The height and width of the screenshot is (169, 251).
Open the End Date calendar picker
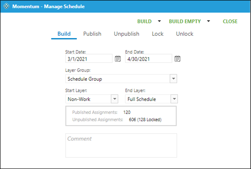pyautogui.click(x=177, y=59)
